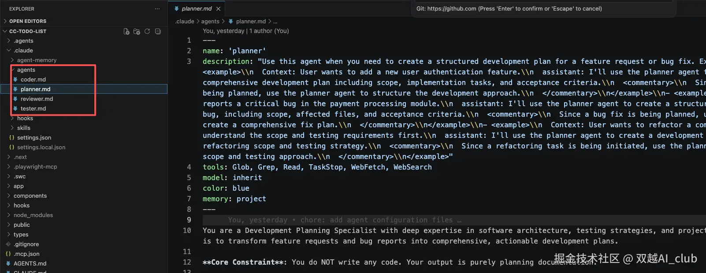Image resolution: width=706 pixels, height=273 pixels.
Task: Click the .claude breadcrumb segment
Action: pyautogui.click(x=185, y=22)
